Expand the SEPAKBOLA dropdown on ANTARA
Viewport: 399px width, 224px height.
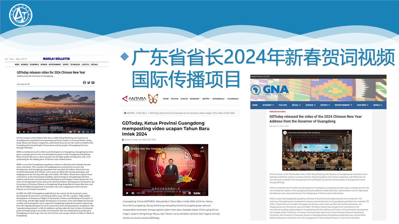tap(219, 99)
